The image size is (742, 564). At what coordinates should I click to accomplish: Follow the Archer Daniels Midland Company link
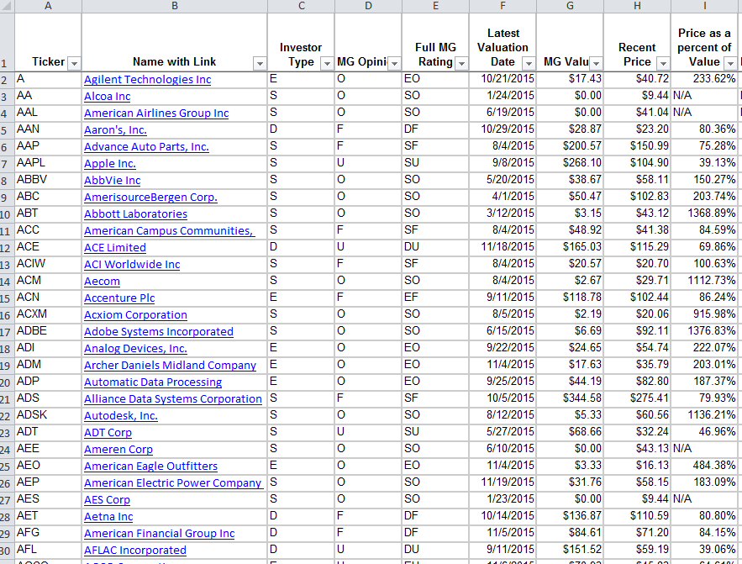pyautogui.click(x=171, y=366)
